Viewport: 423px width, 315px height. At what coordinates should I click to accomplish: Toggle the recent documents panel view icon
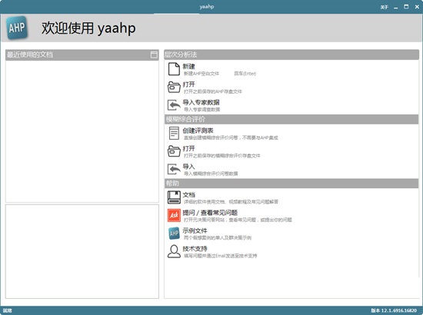(154, 55)
